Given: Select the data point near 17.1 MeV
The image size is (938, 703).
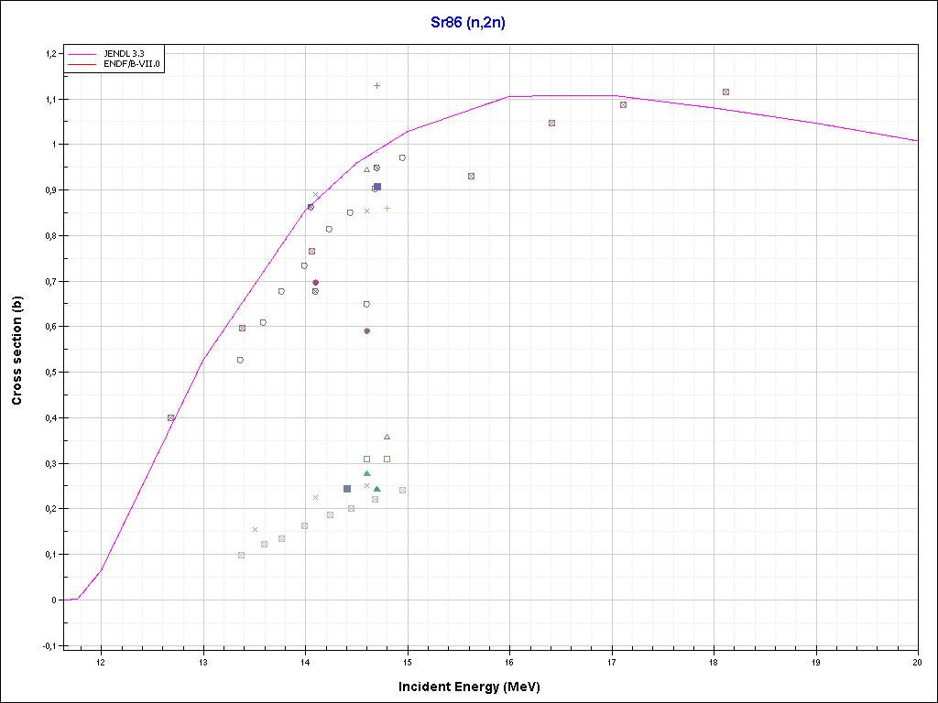Looking at the screenshot, I should (623, 105).
